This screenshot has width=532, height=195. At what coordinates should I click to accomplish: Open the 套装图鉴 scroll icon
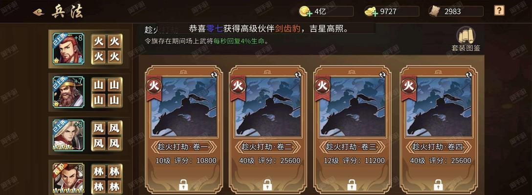click(466, 35)
